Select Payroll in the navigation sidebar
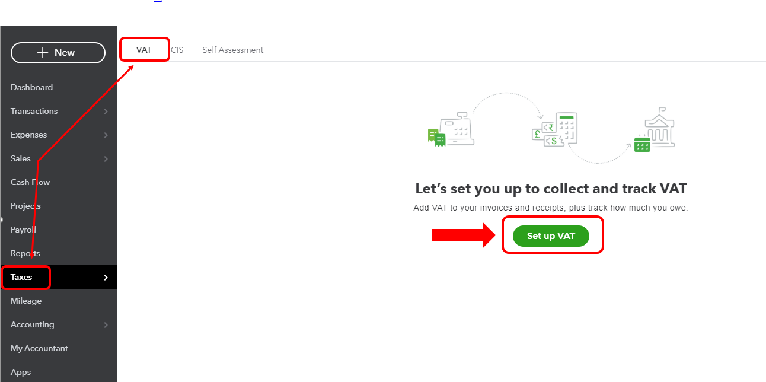Screen dimensions: 766x382 click(x=24, y=230)
